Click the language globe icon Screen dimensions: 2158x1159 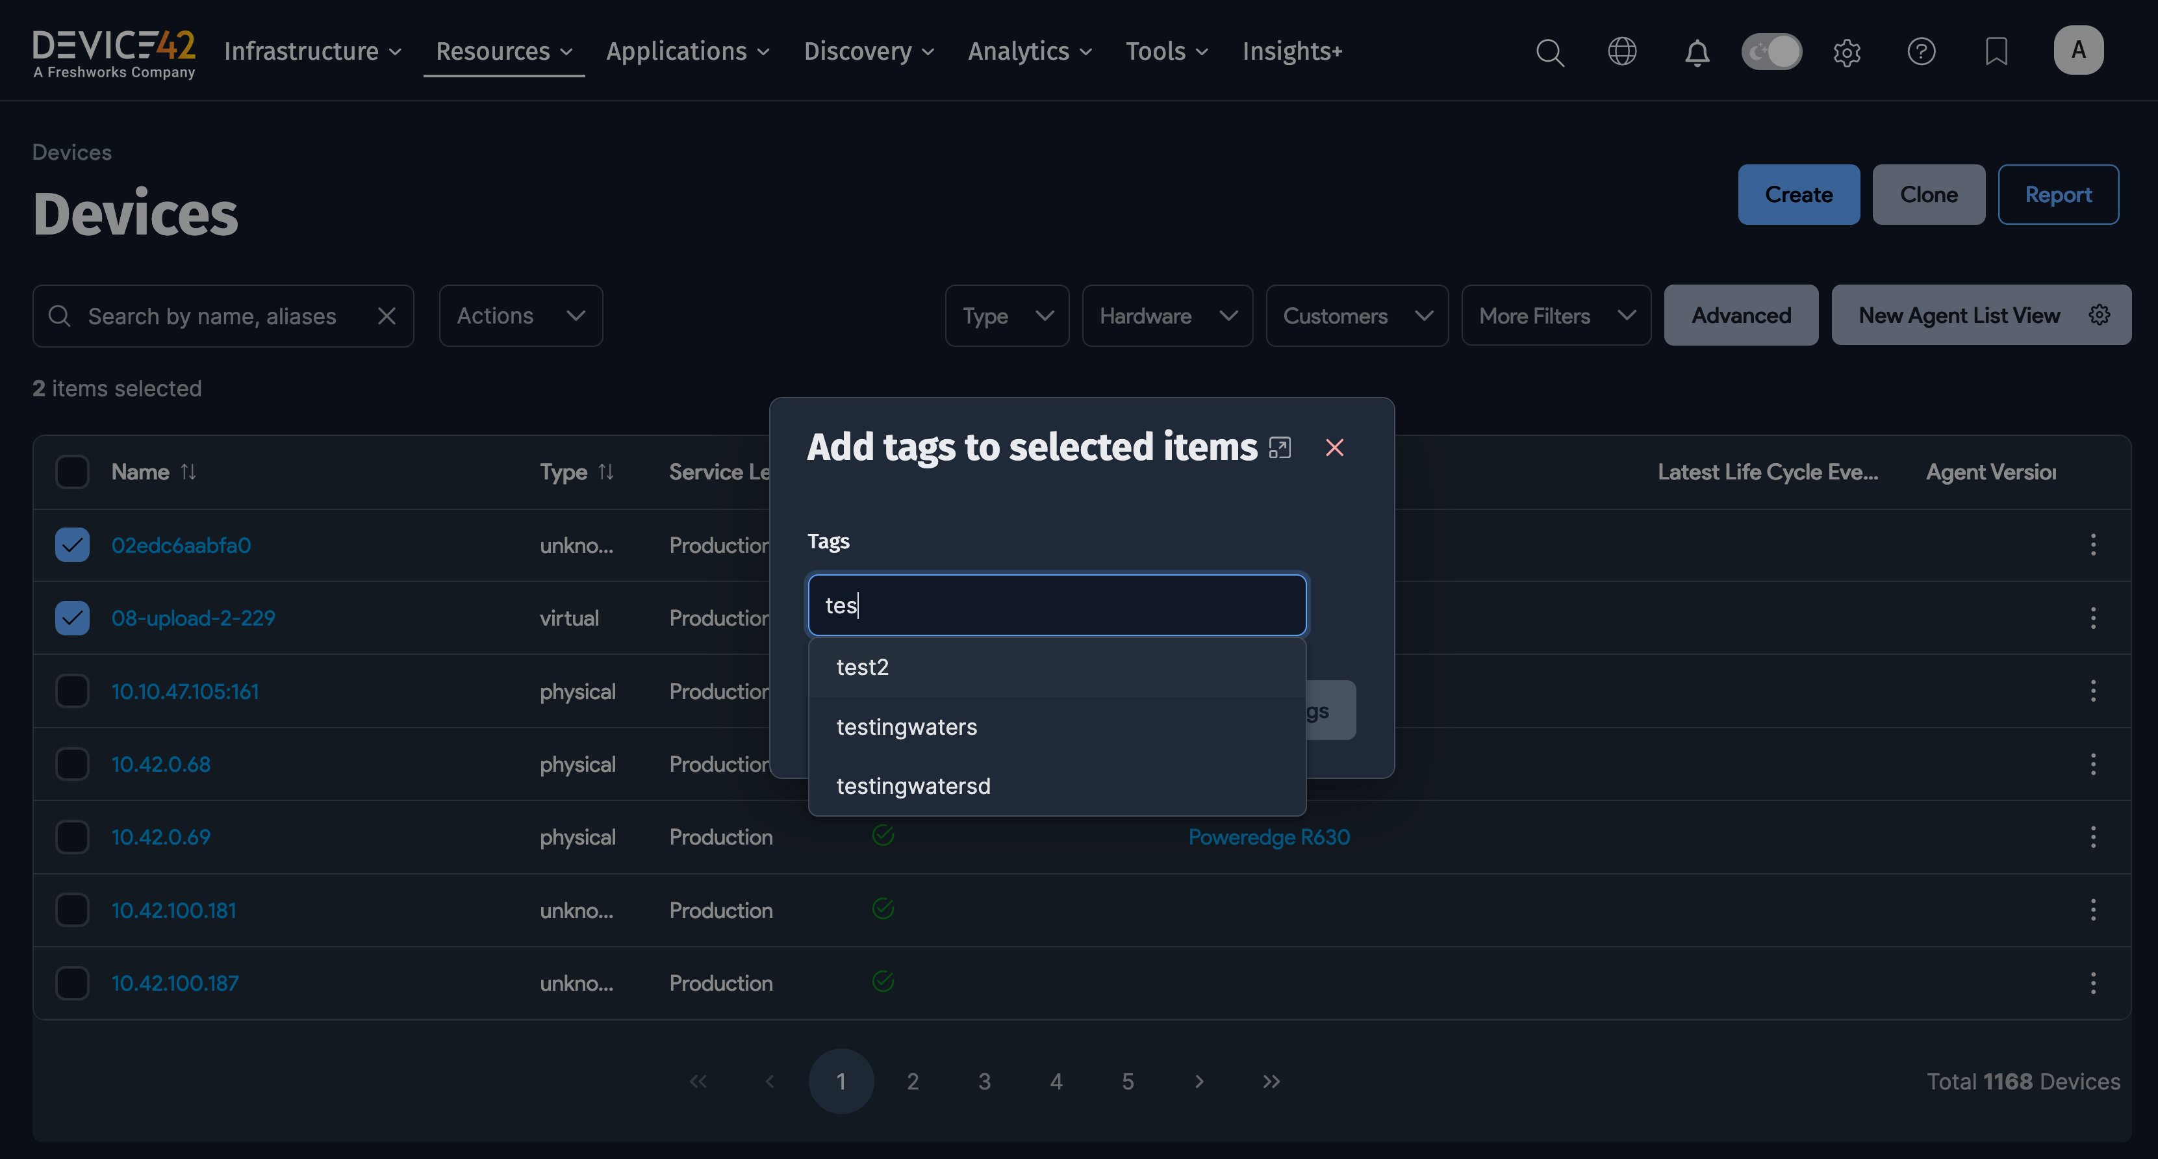[x=1622, y=52]
